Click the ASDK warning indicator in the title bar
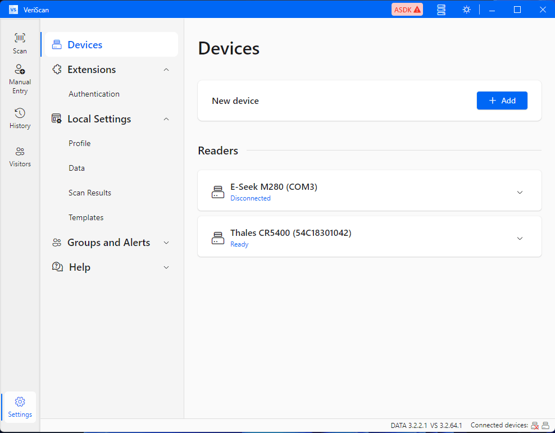Image resolution: width=555 pixels, height=433 pixels. pos(407,9)
